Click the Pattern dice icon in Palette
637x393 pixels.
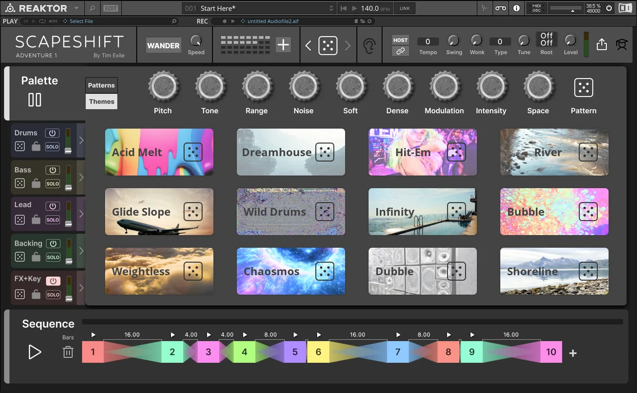point(584,88)
